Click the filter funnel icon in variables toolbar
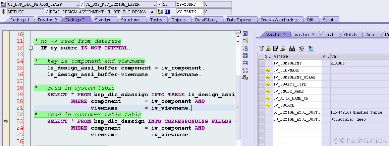This screenshot has width=389, height=146. [311, 48]
